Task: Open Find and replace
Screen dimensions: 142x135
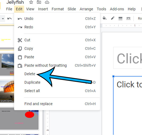Action: (57, 104)
